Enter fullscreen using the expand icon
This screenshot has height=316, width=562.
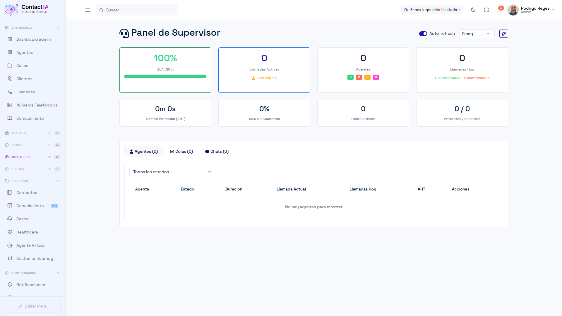[x=486, y=10]
